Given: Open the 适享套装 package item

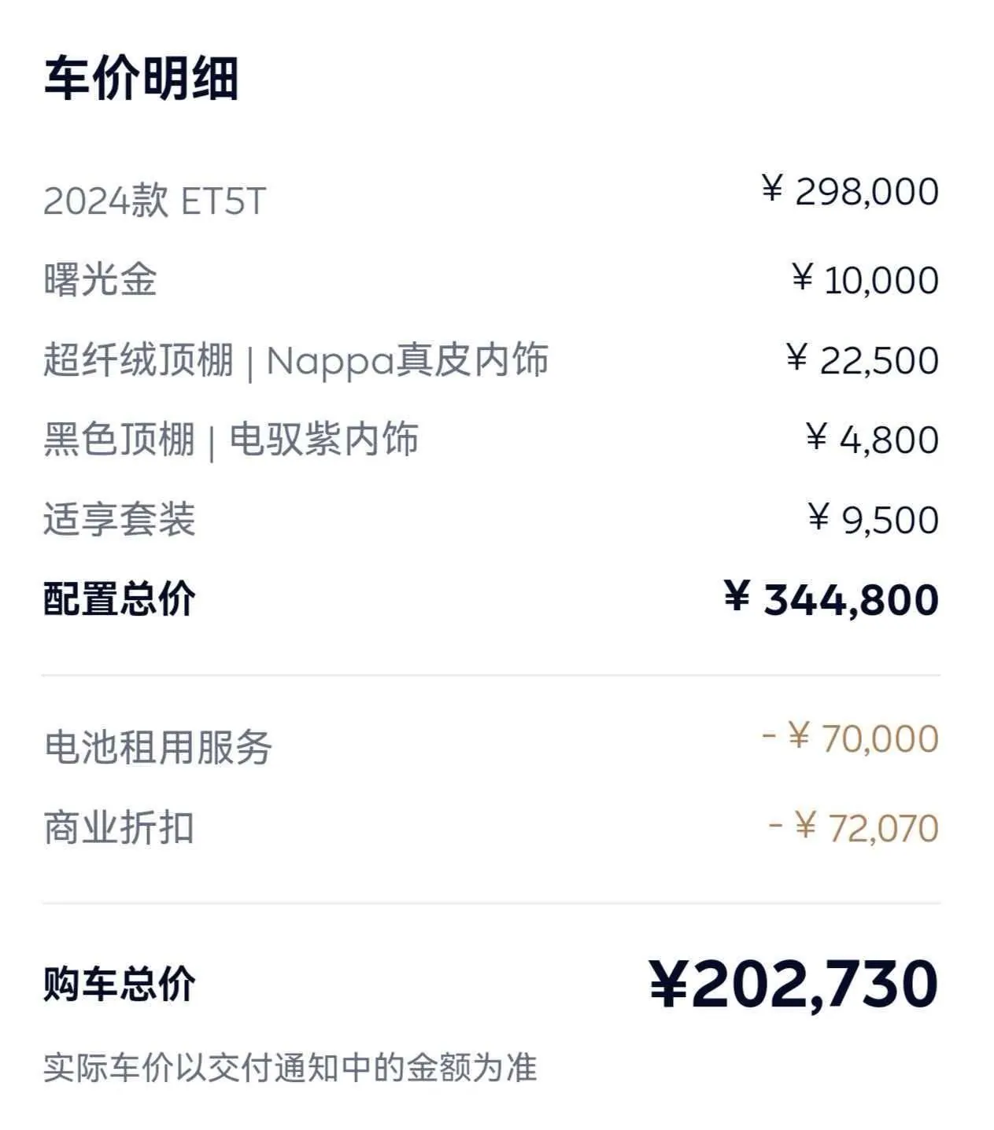Looking at the screenshot, I should (119, 520).
